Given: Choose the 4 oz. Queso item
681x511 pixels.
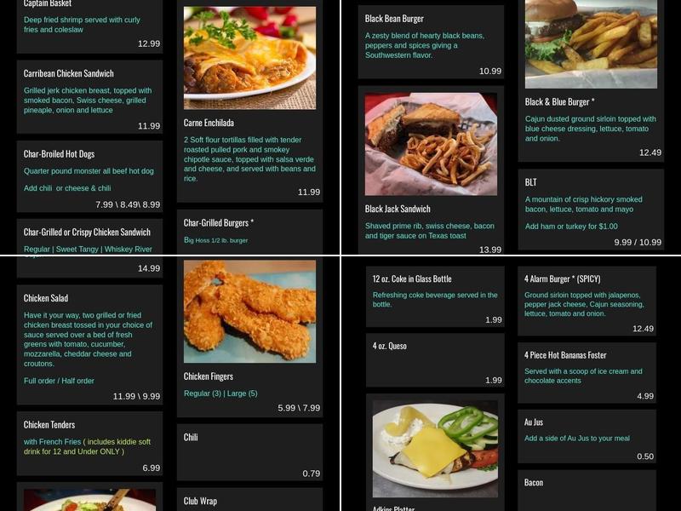Looking at the screenshot, I should point(435,360).
